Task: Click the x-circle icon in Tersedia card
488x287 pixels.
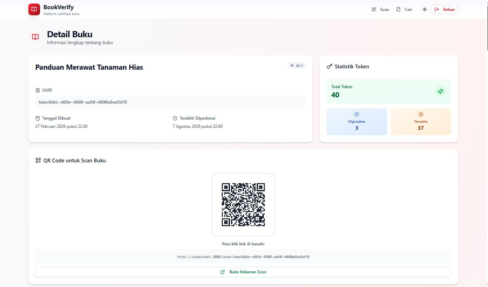Action: tap(421, 114)
